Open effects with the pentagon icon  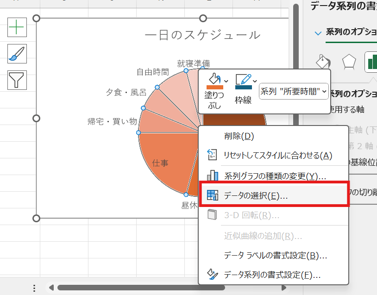(x=349, y=61)
